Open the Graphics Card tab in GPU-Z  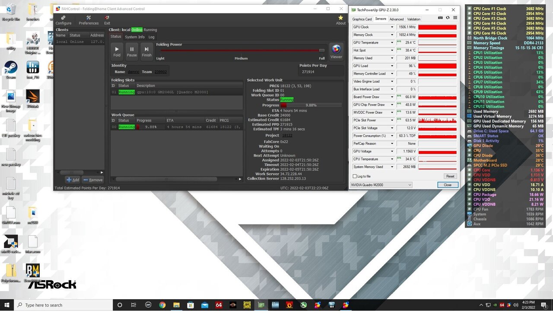[362, 19]
